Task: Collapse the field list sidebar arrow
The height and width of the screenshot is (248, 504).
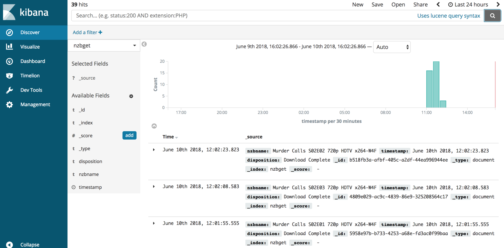Action: pos(144,44)
